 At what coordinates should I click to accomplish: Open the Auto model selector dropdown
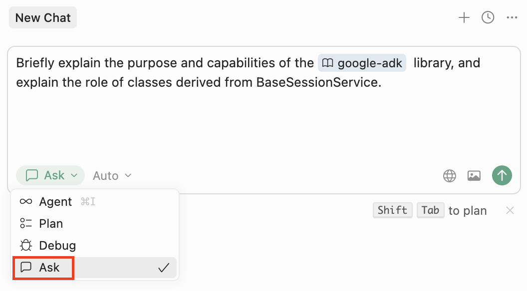click(x=111, y=175)
